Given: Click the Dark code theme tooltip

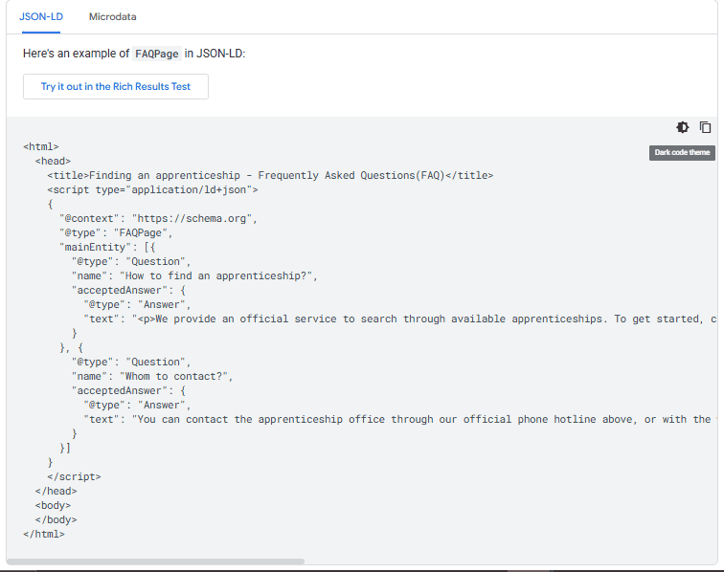Looking at the screenshot, I should coord(682,153).
